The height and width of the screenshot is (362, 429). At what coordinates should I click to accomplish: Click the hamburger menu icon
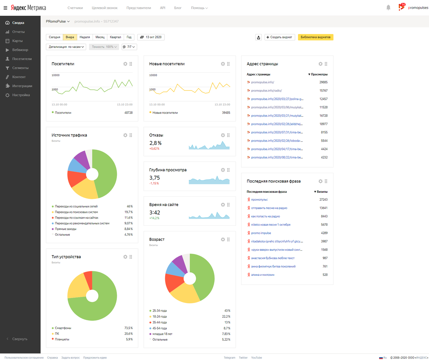point(5,8)
